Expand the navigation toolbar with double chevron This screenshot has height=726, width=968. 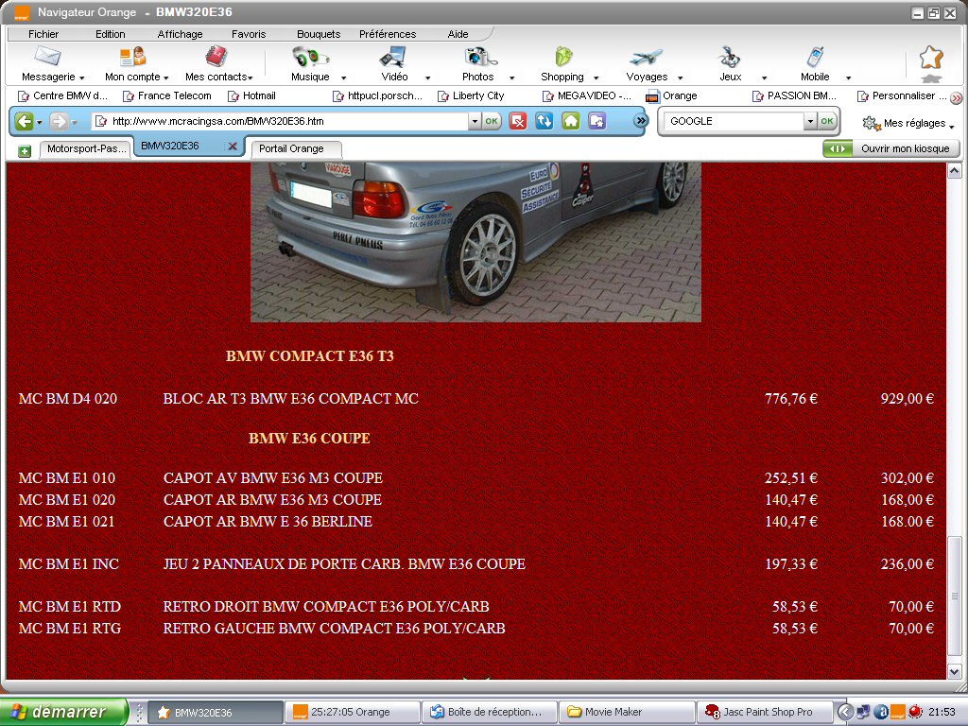(641, 120)
